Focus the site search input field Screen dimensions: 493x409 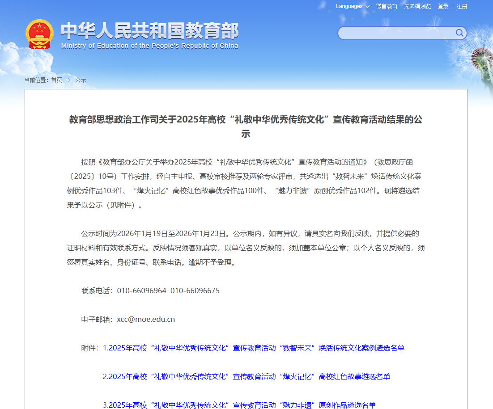(396, 33)
